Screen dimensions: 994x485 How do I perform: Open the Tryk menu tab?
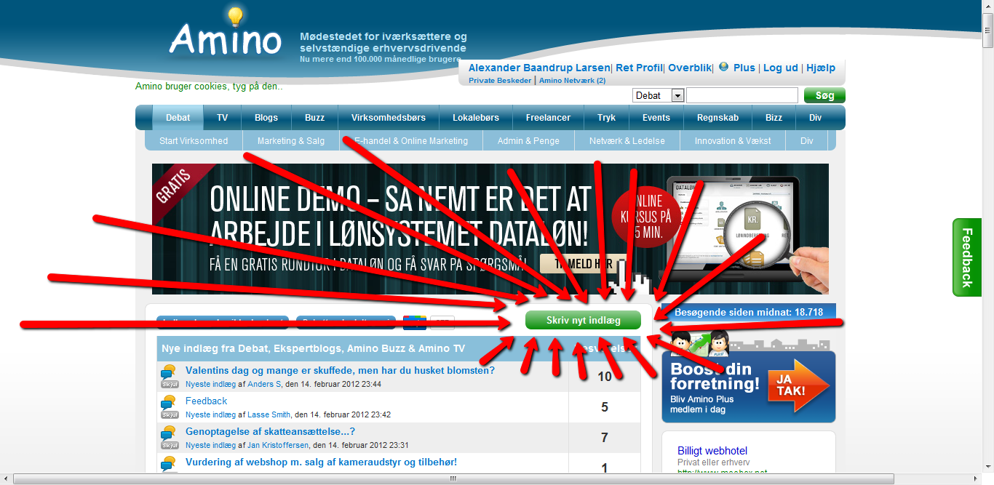607,117
